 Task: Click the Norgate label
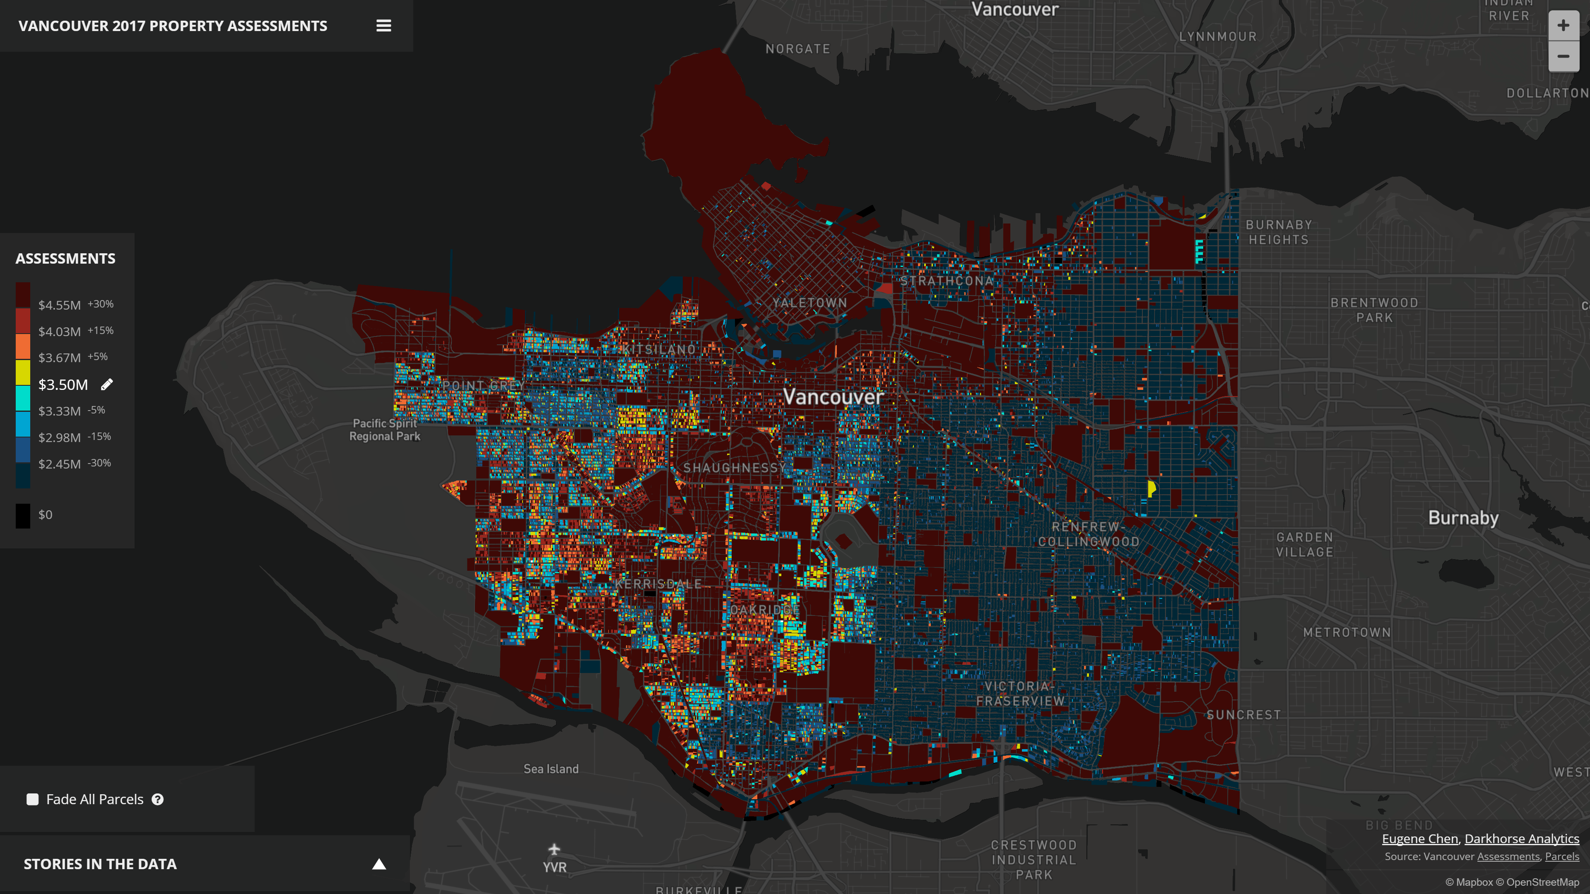point(798,49)
